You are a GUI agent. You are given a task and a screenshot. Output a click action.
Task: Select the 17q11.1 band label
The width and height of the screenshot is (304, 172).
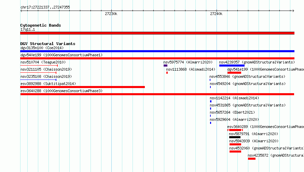28,29
